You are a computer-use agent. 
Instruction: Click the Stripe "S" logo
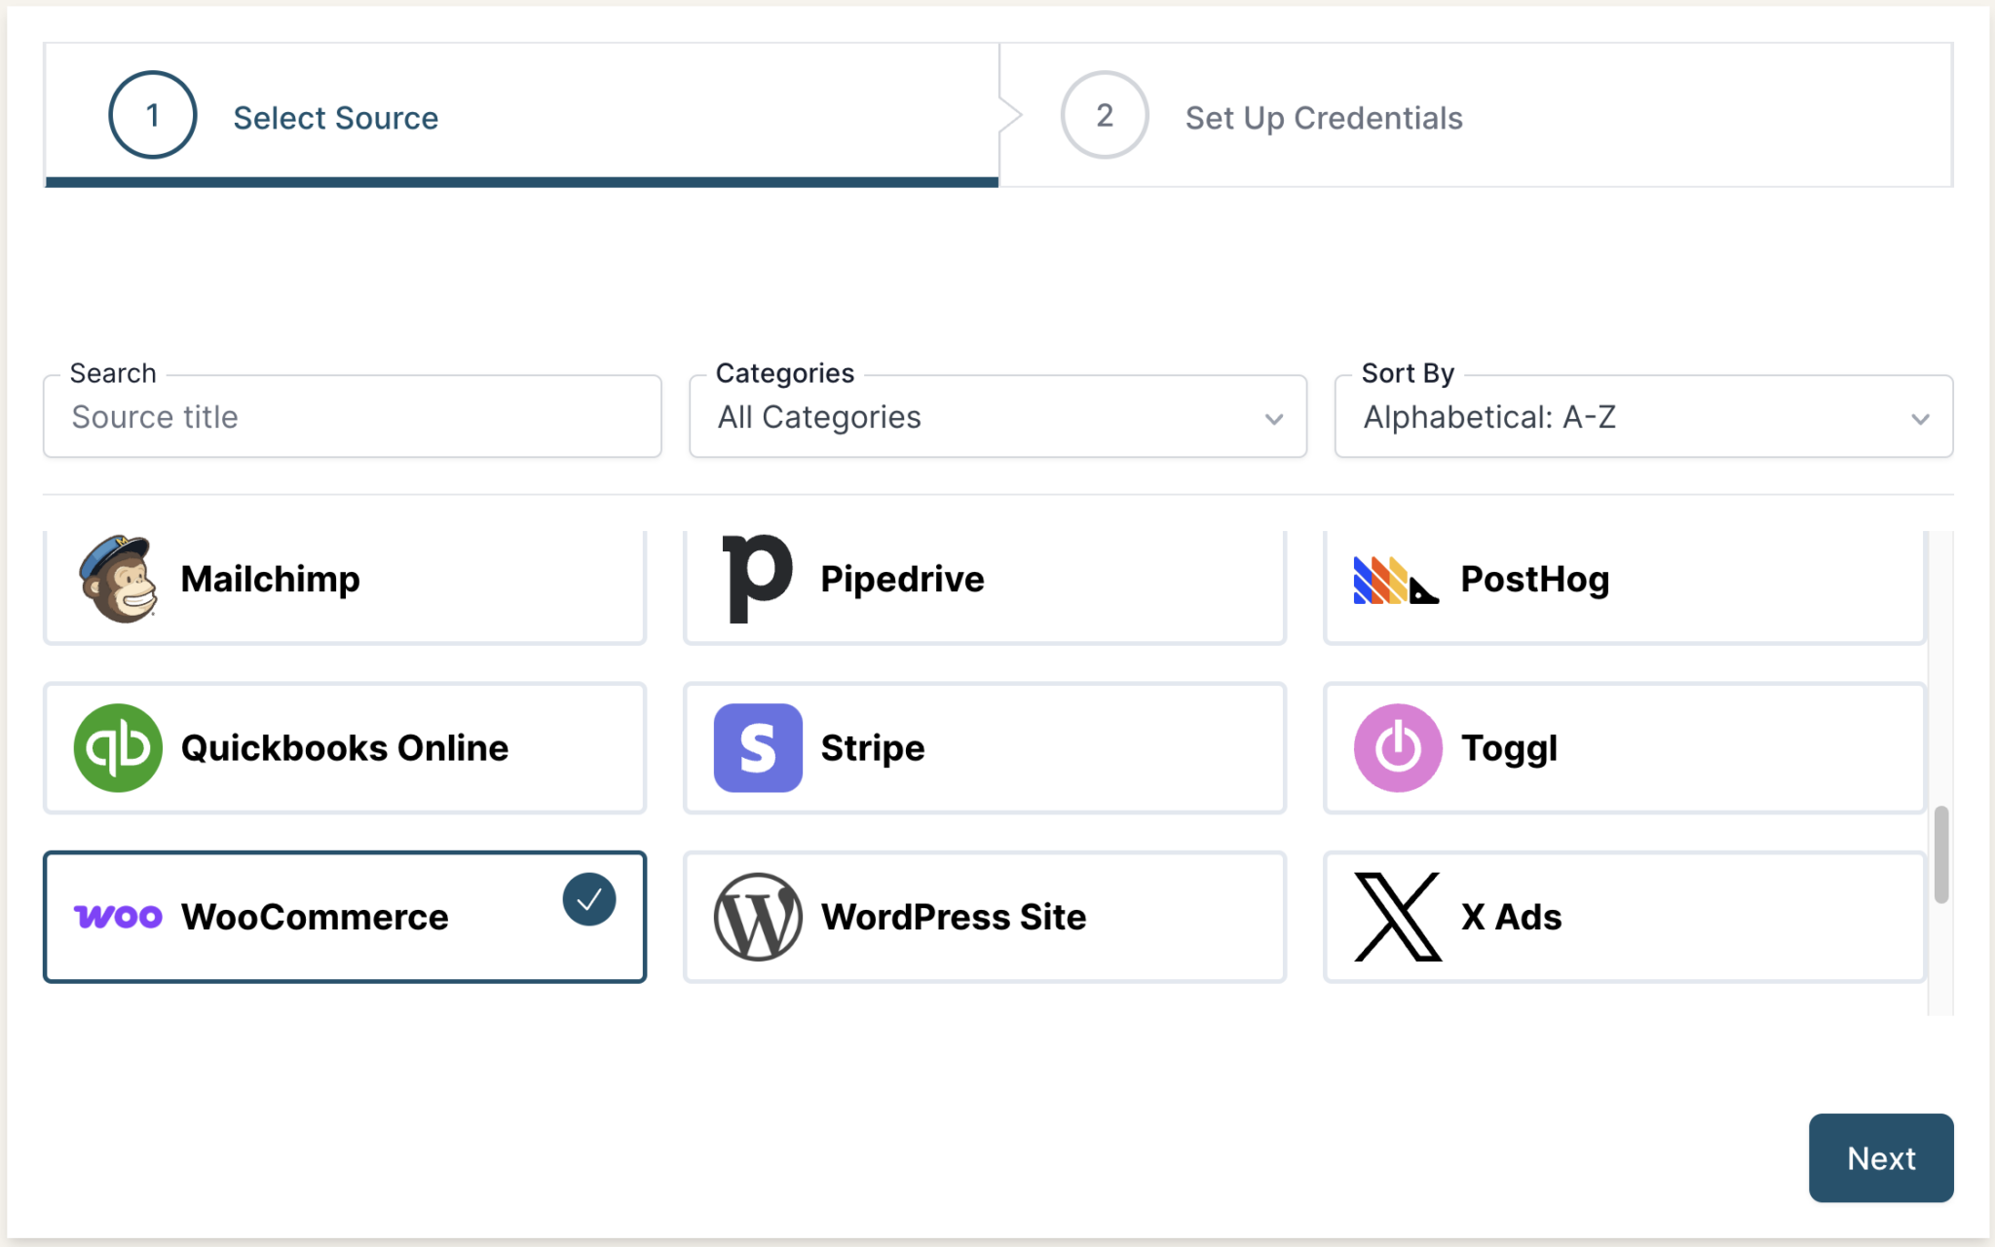pyautogui.click(x=758, y=748)
